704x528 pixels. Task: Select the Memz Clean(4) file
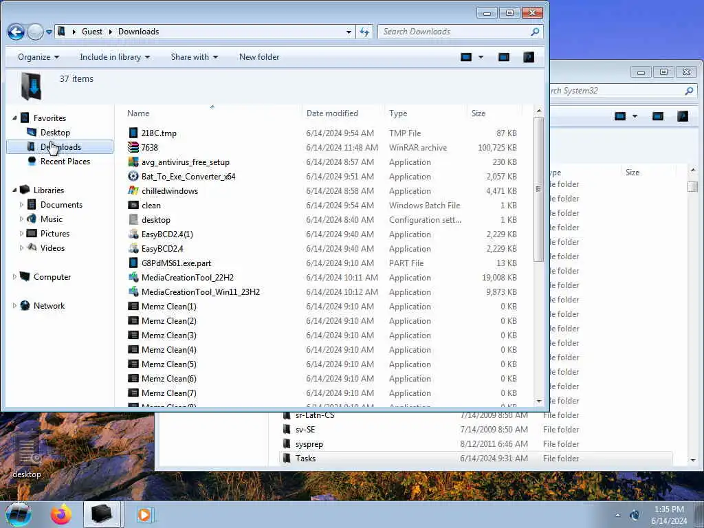[169, 349]
